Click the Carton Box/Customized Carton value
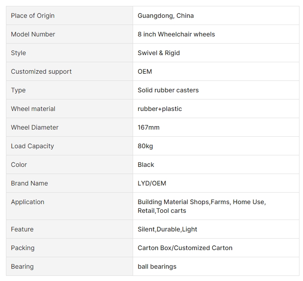The image size is (303, 281). (185, 248)
